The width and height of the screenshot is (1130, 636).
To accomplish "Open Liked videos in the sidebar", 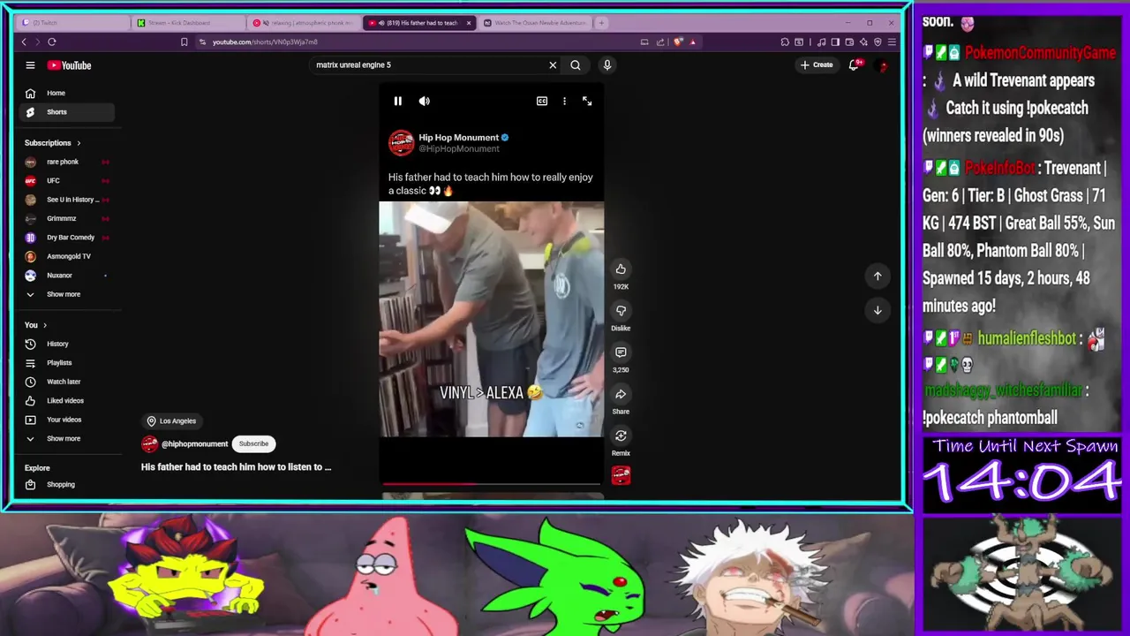I will pyautogui.click(x=67, y=401).
